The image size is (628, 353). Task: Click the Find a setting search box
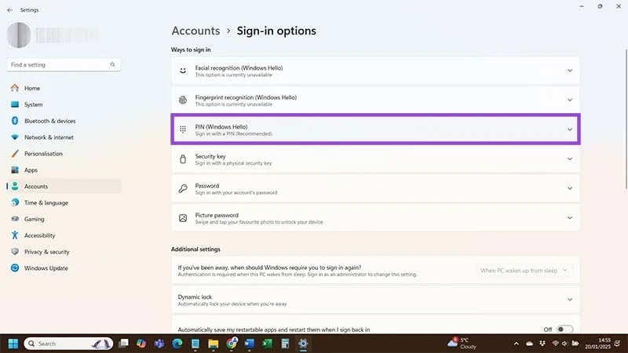pyautogui.click(x=59, y=64)
